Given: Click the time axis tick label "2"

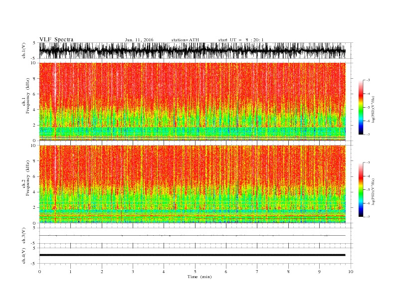Looking at the screenshot, I should (102, 272).
